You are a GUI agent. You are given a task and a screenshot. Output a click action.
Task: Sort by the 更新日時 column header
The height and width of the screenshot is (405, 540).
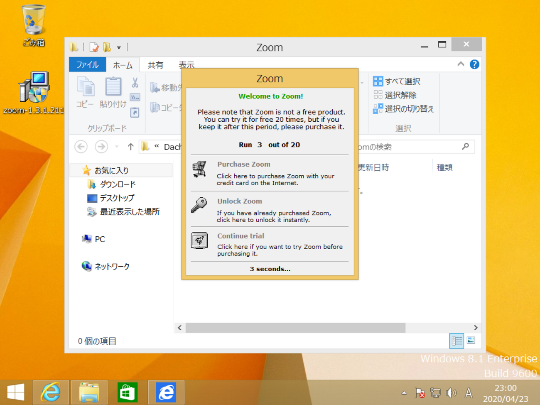click(x=373, y=167)
